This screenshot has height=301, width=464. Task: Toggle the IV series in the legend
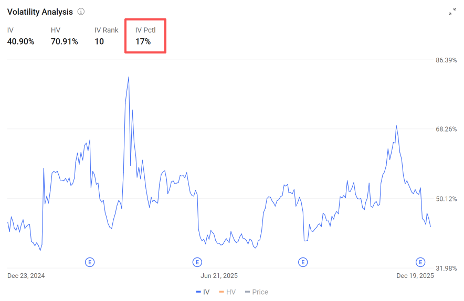coord(203,292)
